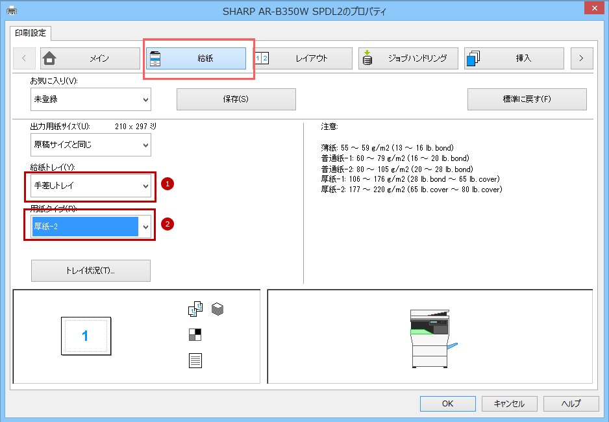
Task: Click the printer icon on 給紙 tab
Action: pos(155,58)
